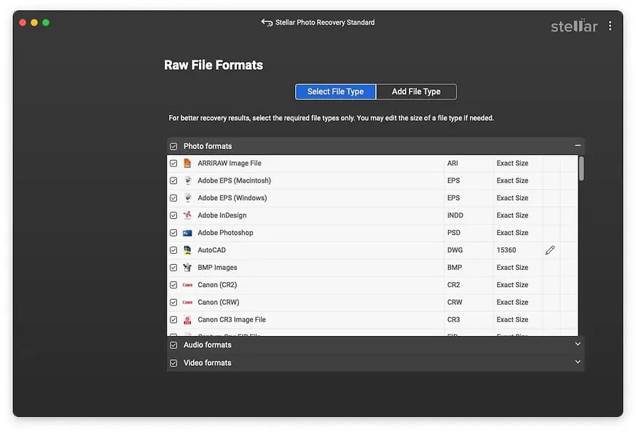Click the Adobe EPS (Windows) file icon
Screen dimensions: 636x432
coord(187,198)
